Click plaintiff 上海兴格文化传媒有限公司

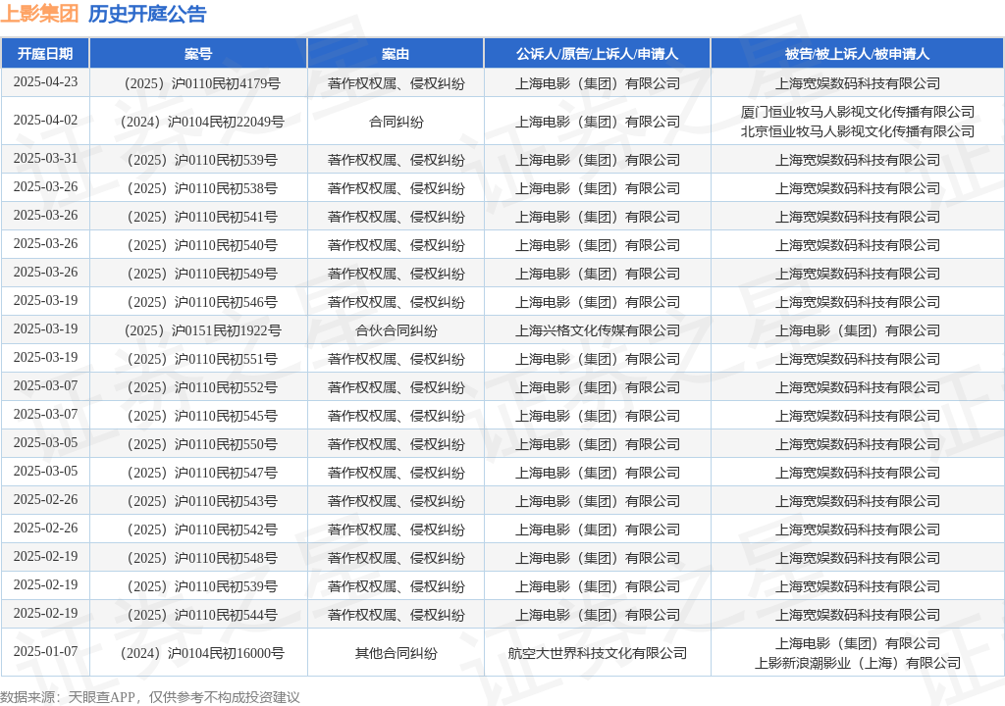point(598,330)
